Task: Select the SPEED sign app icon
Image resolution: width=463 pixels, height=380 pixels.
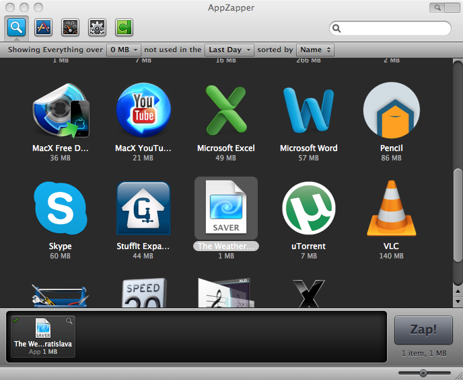Action: [144, 293]
